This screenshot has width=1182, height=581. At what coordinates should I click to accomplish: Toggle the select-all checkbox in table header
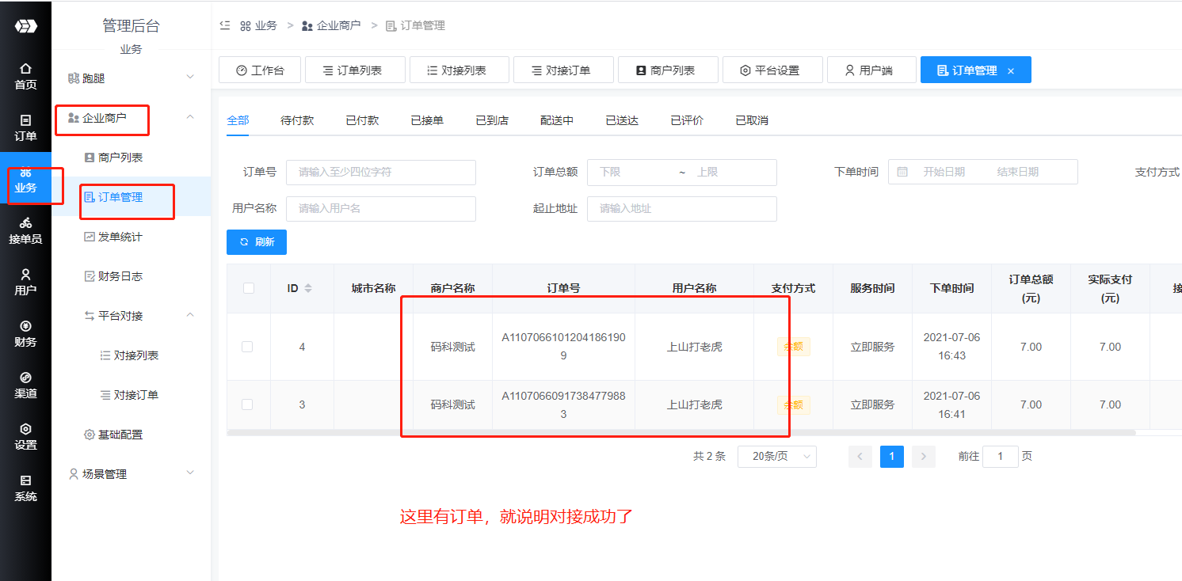click(x=248, y=287)
